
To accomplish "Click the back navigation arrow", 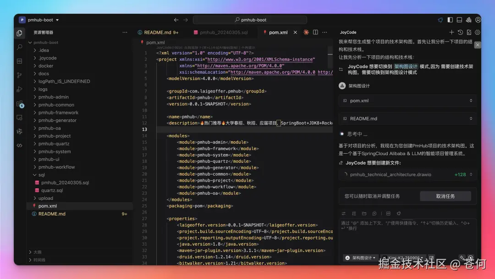I will click(176, 20).
